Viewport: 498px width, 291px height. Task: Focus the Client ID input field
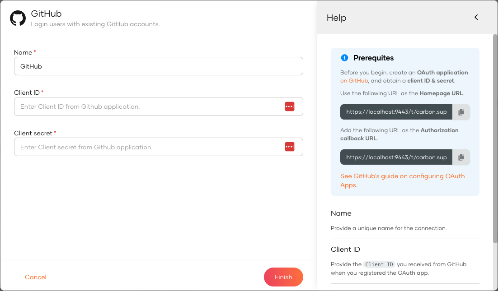(159, 106)
